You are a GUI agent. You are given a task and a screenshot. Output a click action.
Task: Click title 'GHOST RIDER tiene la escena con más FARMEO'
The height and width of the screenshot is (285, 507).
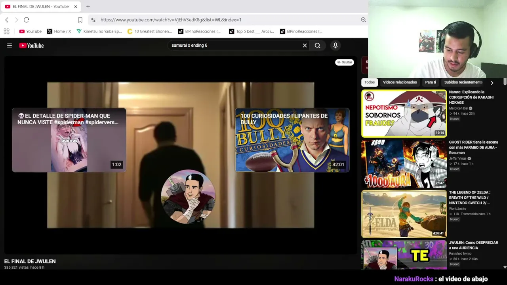point(474,148)
